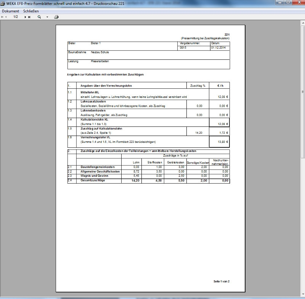Click Wagnis und Gewinn row label
The width and height of the screenshot is (305, 299).
tap(94, 176)
